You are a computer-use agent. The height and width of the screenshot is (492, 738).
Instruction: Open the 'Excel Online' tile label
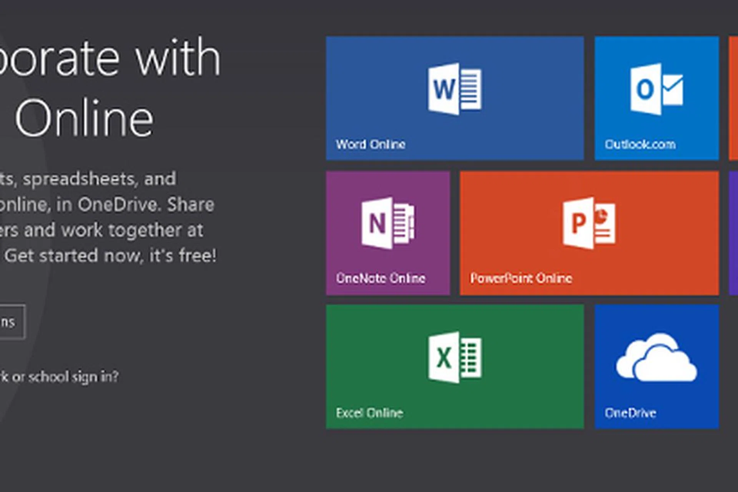click(x=369, y=413)
